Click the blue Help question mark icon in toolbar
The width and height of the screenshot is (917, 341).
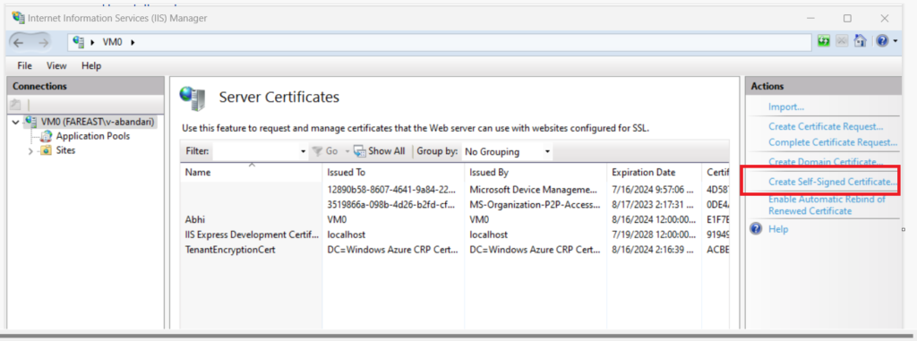(x=882, y=41)
